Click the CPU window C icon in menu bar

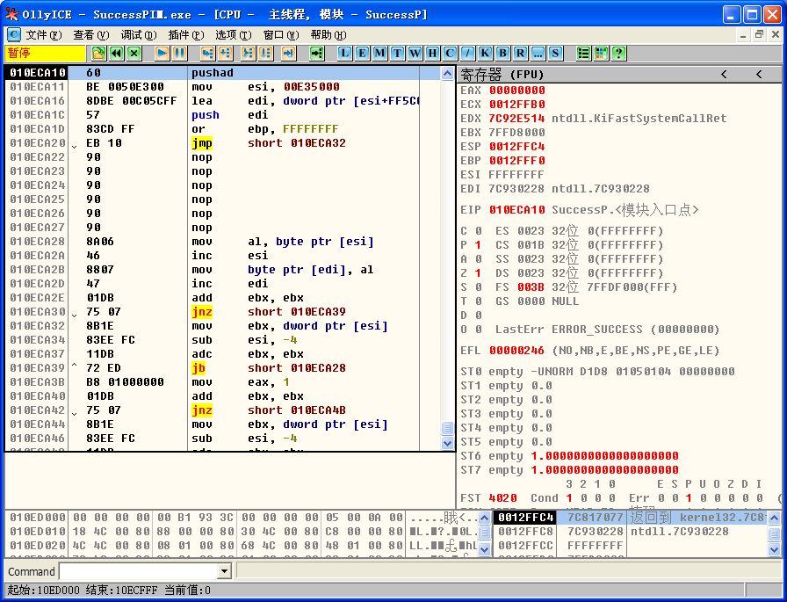tap(13, 34)
